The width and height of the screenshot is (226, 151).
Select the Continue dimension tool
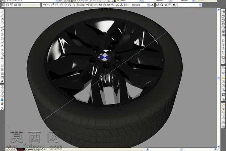[87, 5]
